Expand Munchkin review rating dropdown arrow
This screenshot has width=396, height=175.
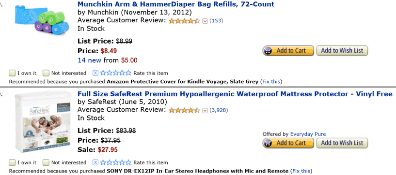pyautogui.click(x=205, y=21)
